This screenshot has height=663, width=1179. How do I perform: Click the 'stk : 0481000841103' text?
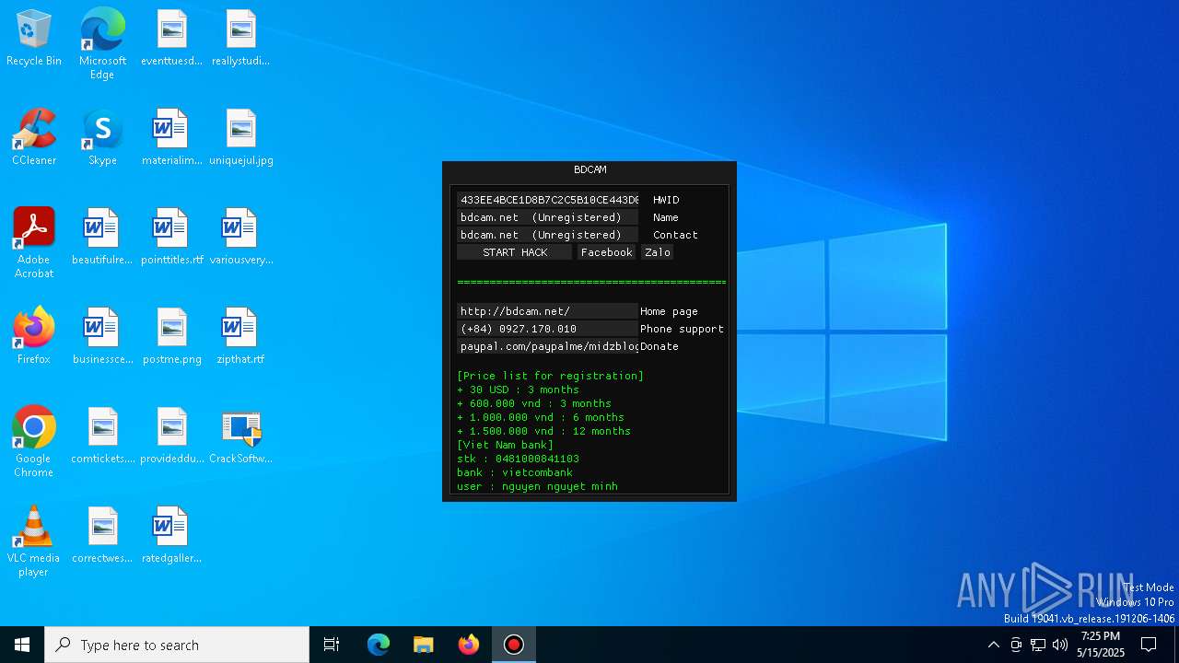[518, 459]
